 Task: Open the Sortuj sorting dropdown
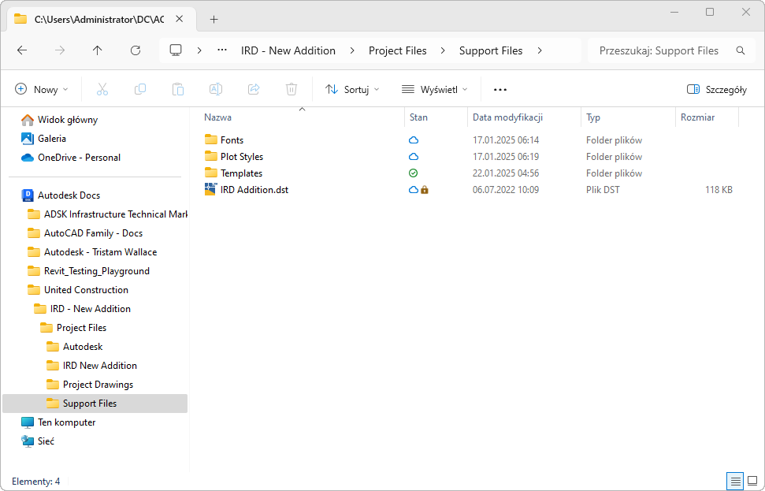[352, 90]
